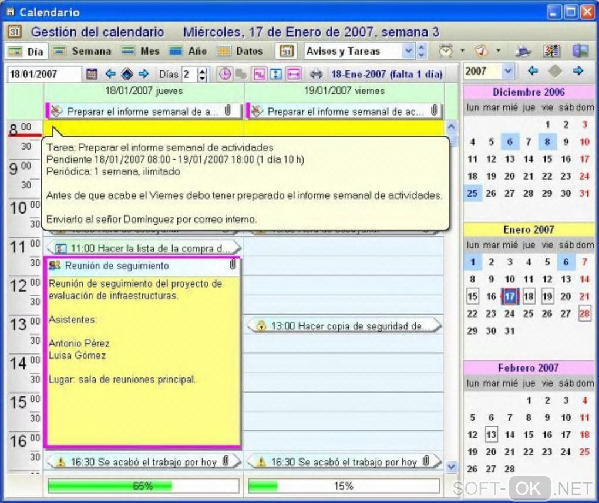Click the date field 18/01/2007

(43, 74)
